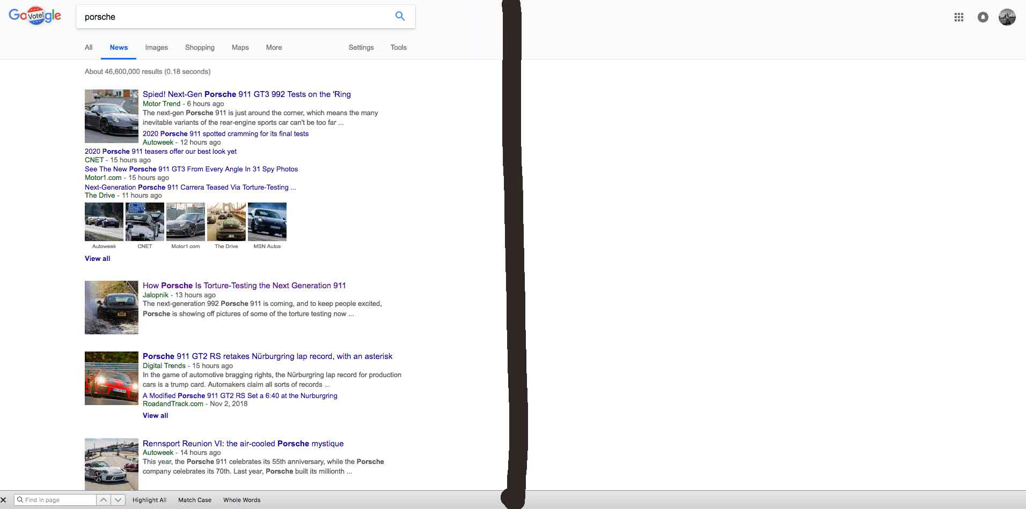Open the Settings dropdown
Screen dimensions: 1026x509
coord(361,47)
